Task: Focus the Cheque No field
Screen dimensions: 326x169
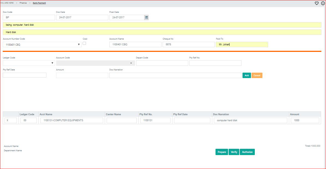Action: (x=189, y=45)
